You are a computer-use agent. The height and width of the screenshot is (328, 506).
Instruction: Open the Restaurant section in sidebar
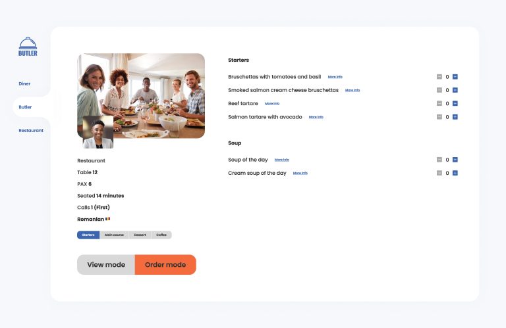(x=31, y=130)
